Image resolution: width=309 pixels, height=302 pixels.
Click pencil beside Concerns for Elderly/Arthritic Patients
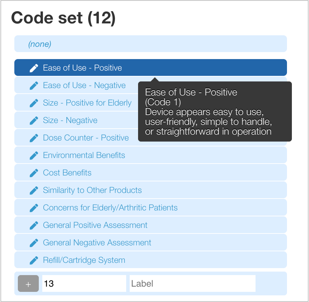tap(34, 208)
